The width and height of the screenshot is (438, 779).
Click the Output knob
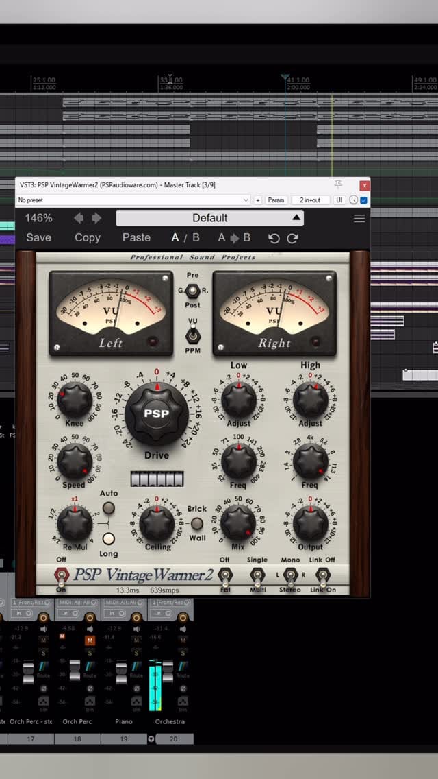pyautogui.click(x=311, y=524)
